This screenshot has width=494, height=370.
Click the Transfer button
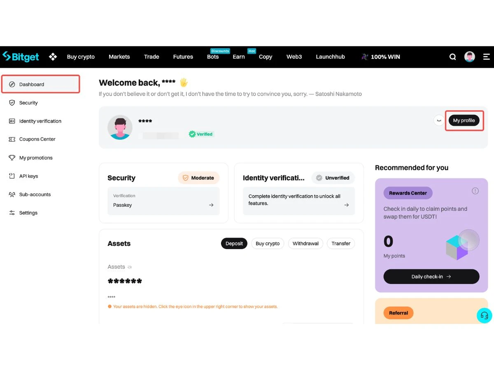(341, 243)
